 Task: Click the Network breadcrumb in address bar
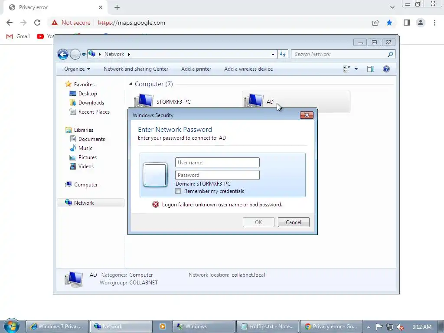point(114,54)
